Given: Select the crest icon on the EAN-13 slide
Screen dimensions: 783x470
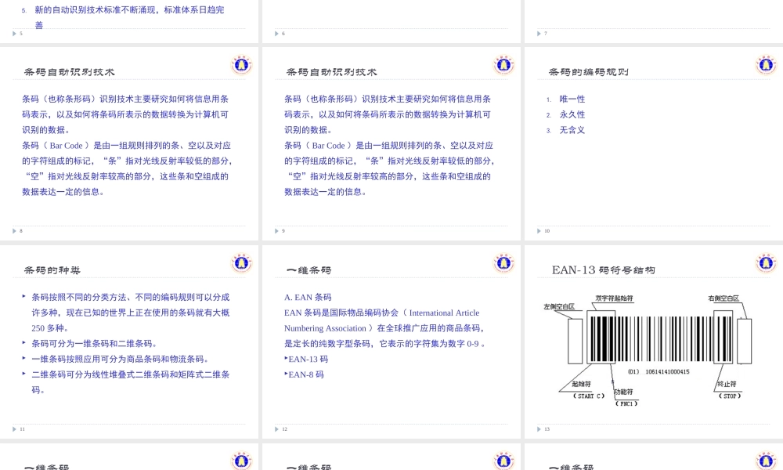Looking at the screenshot, I should tap(766, 263).
